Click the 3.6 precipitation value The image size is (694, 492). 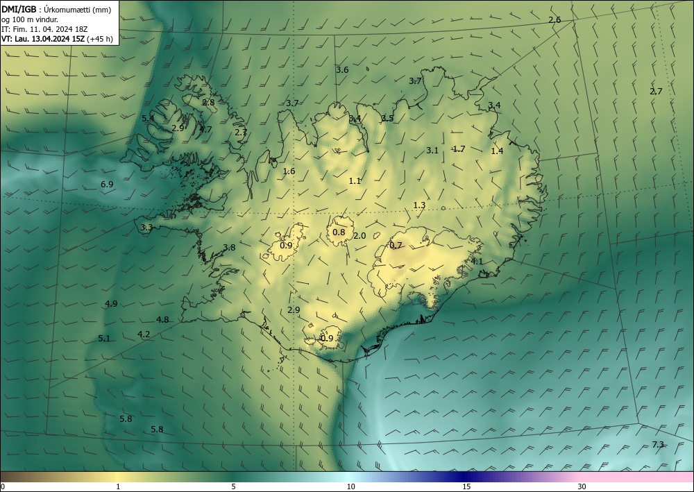[342, 69]
